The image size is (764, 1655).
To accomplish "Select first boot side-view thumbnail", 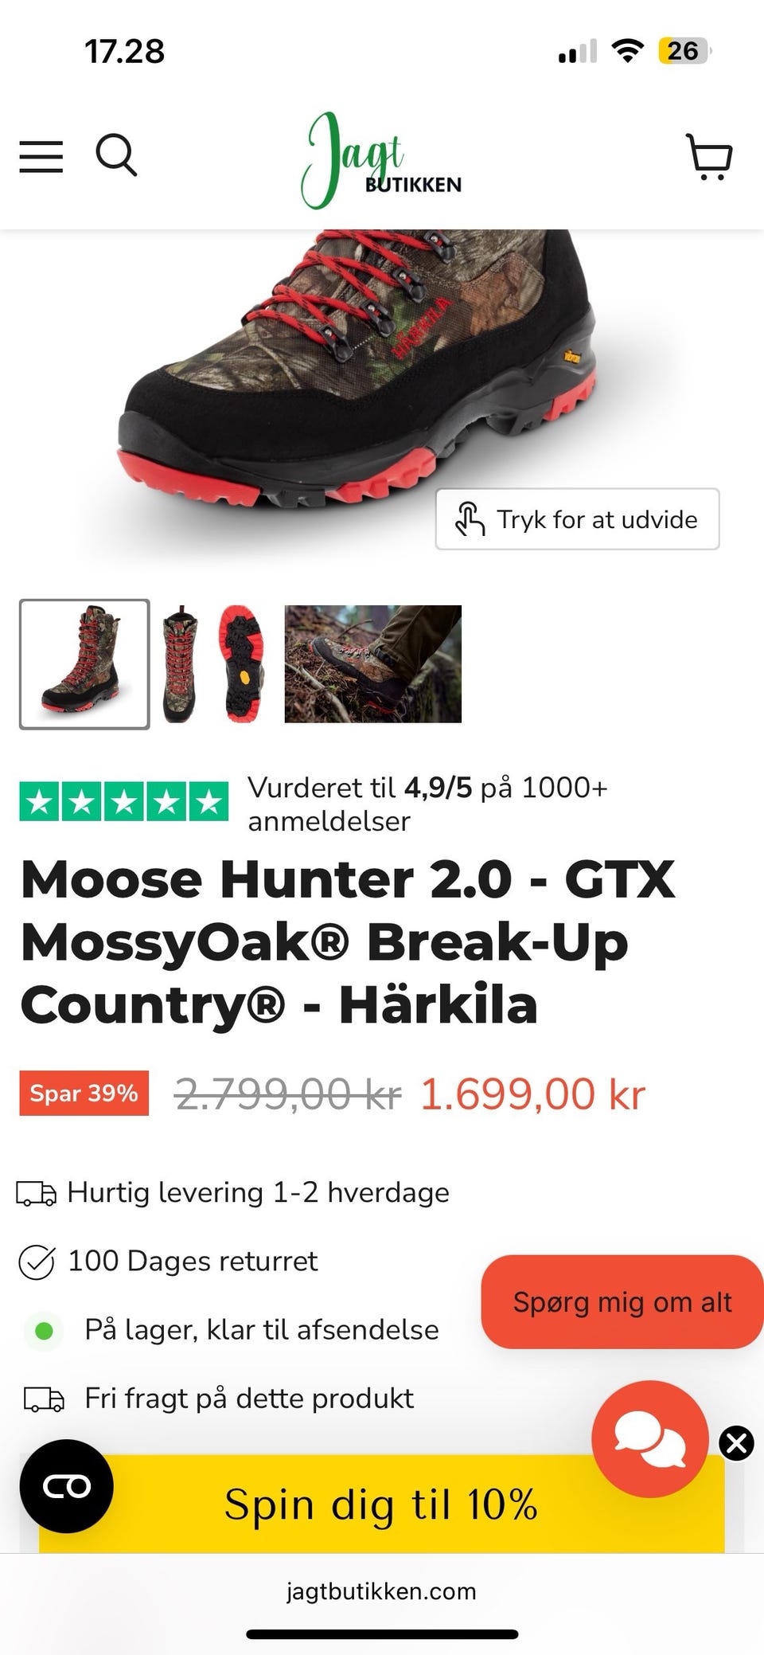I will (x=84, y=664).
